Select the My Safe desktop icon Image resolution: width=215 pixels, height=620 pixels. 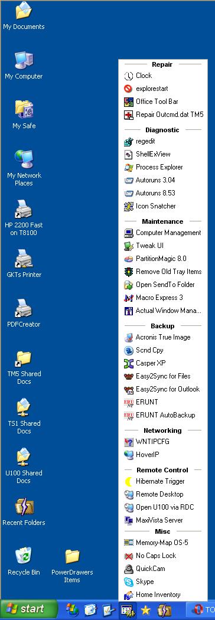(24, 115)
